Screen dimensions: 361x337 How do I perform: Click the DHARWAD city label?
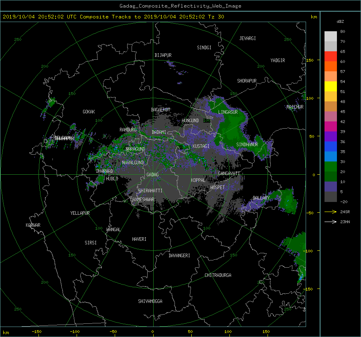pyautogui.click(x=105, y=171)
